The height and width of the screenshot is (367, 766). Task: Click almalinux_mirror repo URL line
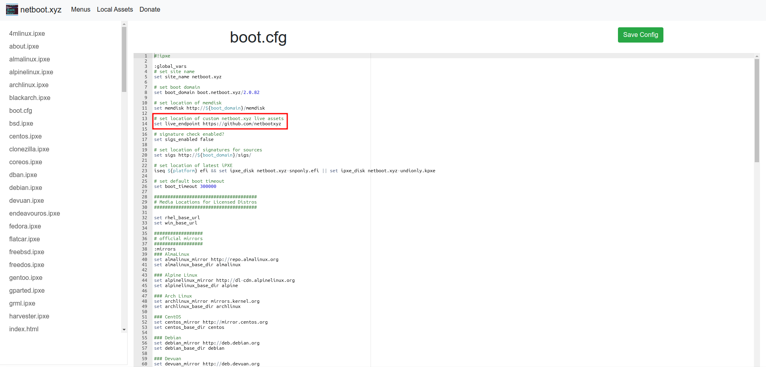pos(216,259)
